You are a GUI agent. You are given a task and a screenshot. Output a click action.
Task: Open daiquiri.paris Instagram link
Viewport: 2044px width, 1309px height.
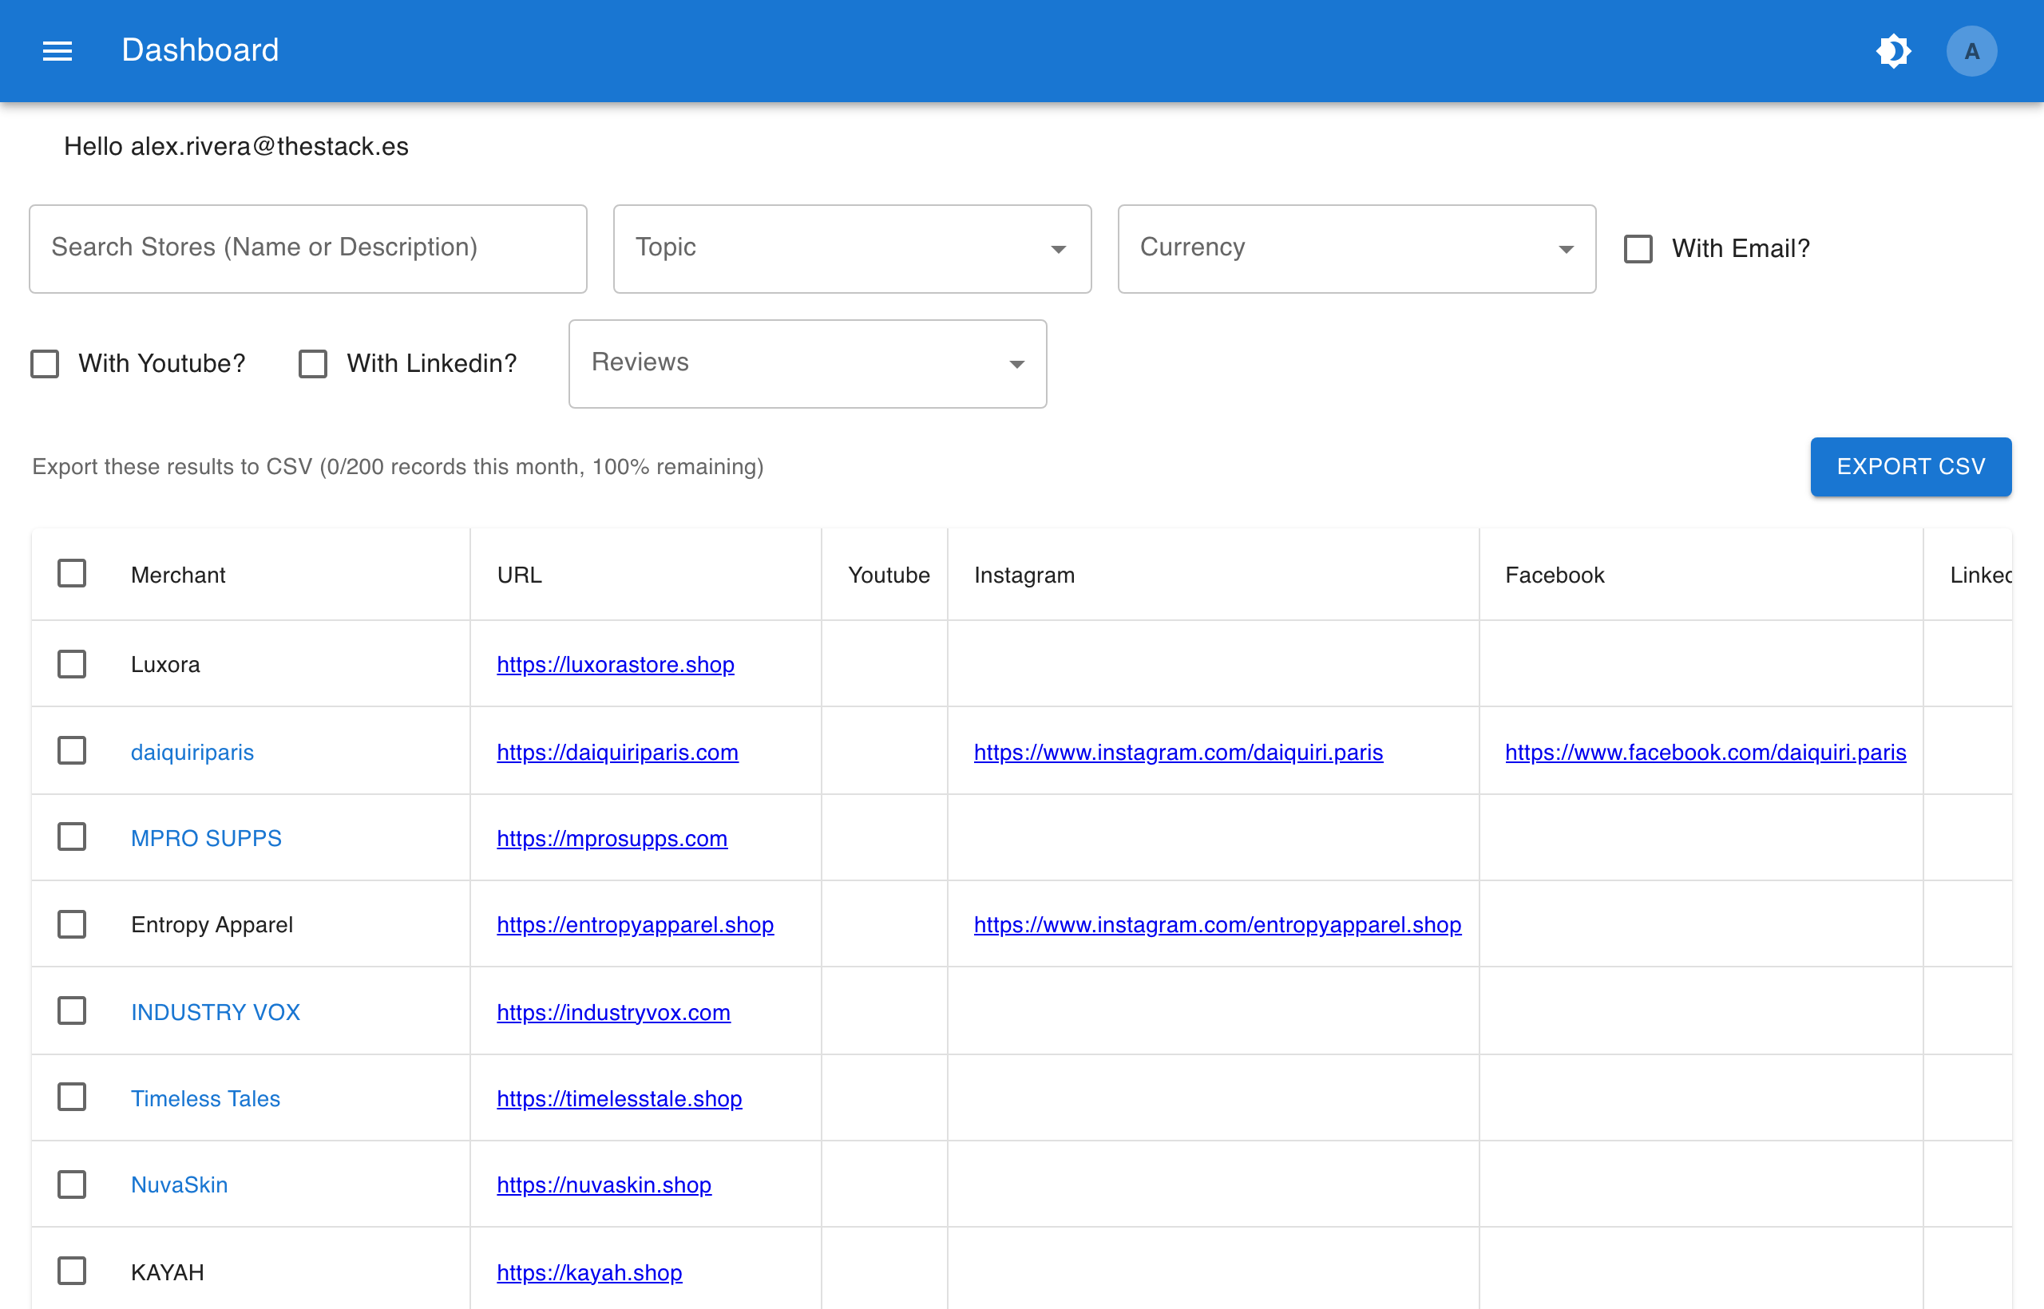1178,752
